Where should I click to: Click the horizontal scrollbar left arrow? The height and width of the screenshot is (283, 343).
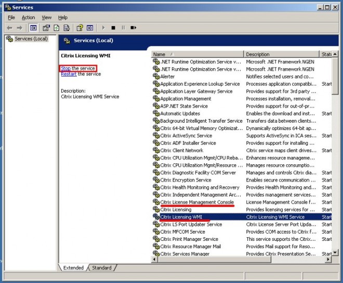(154, 260)
